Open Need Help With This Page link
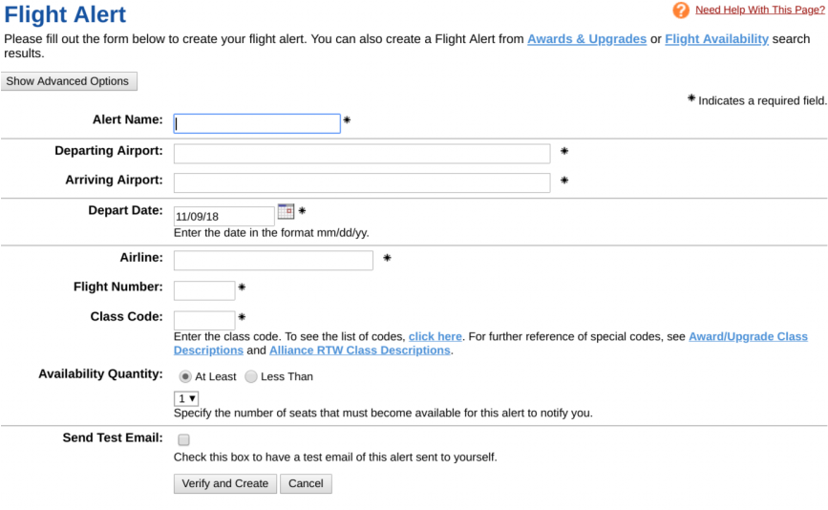The image size is (828, 510). [760, 10]
